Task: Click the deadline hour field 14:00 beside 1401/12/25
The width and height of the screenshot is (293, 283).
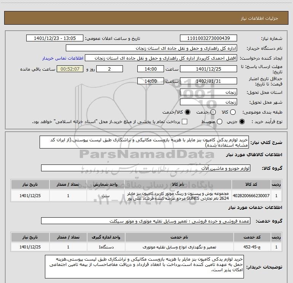Action: tap(151, 69)
